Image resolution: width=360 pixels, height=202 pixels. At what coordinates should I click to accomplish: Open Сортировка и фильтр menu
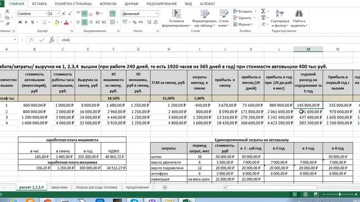pyautogui.click(x=280, y=19)
